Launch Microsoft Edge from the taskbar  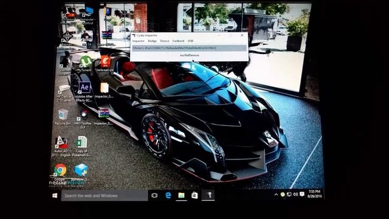pyautogui.click(x=168, y=196)
